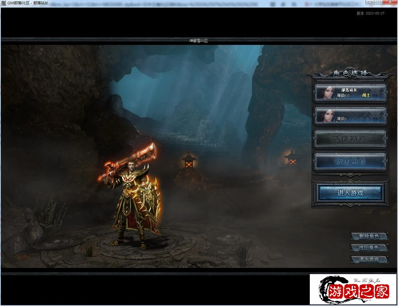Start the game with 进入游戏
398x306 pixels.
[x=350, y=193]
